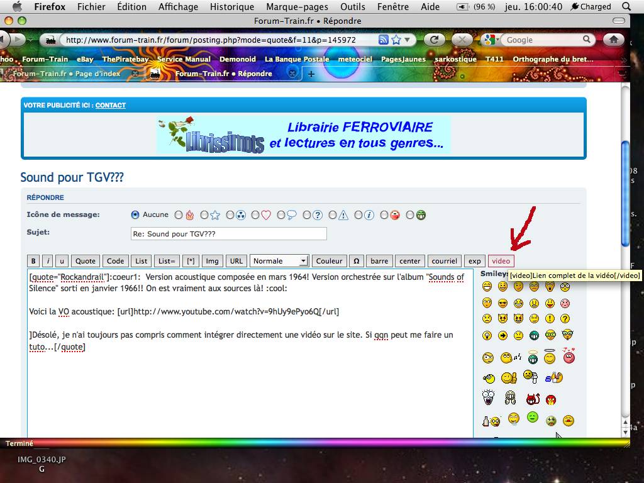
Task: Select the question mark message icon radio
Action: 307,215
